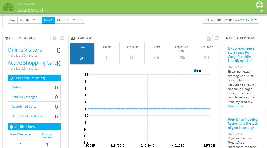
Task: Click the 04/02/2015 news date
Action: (x=236, y=134)
